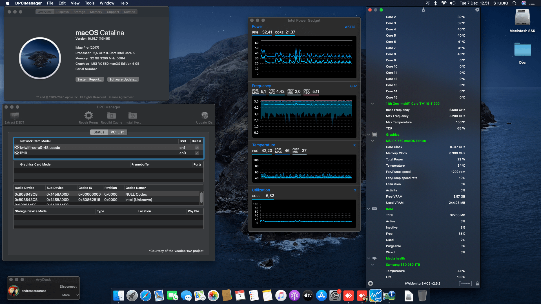
Task: Click the Install Kext toolbar icon
Action: pos(132,115)
